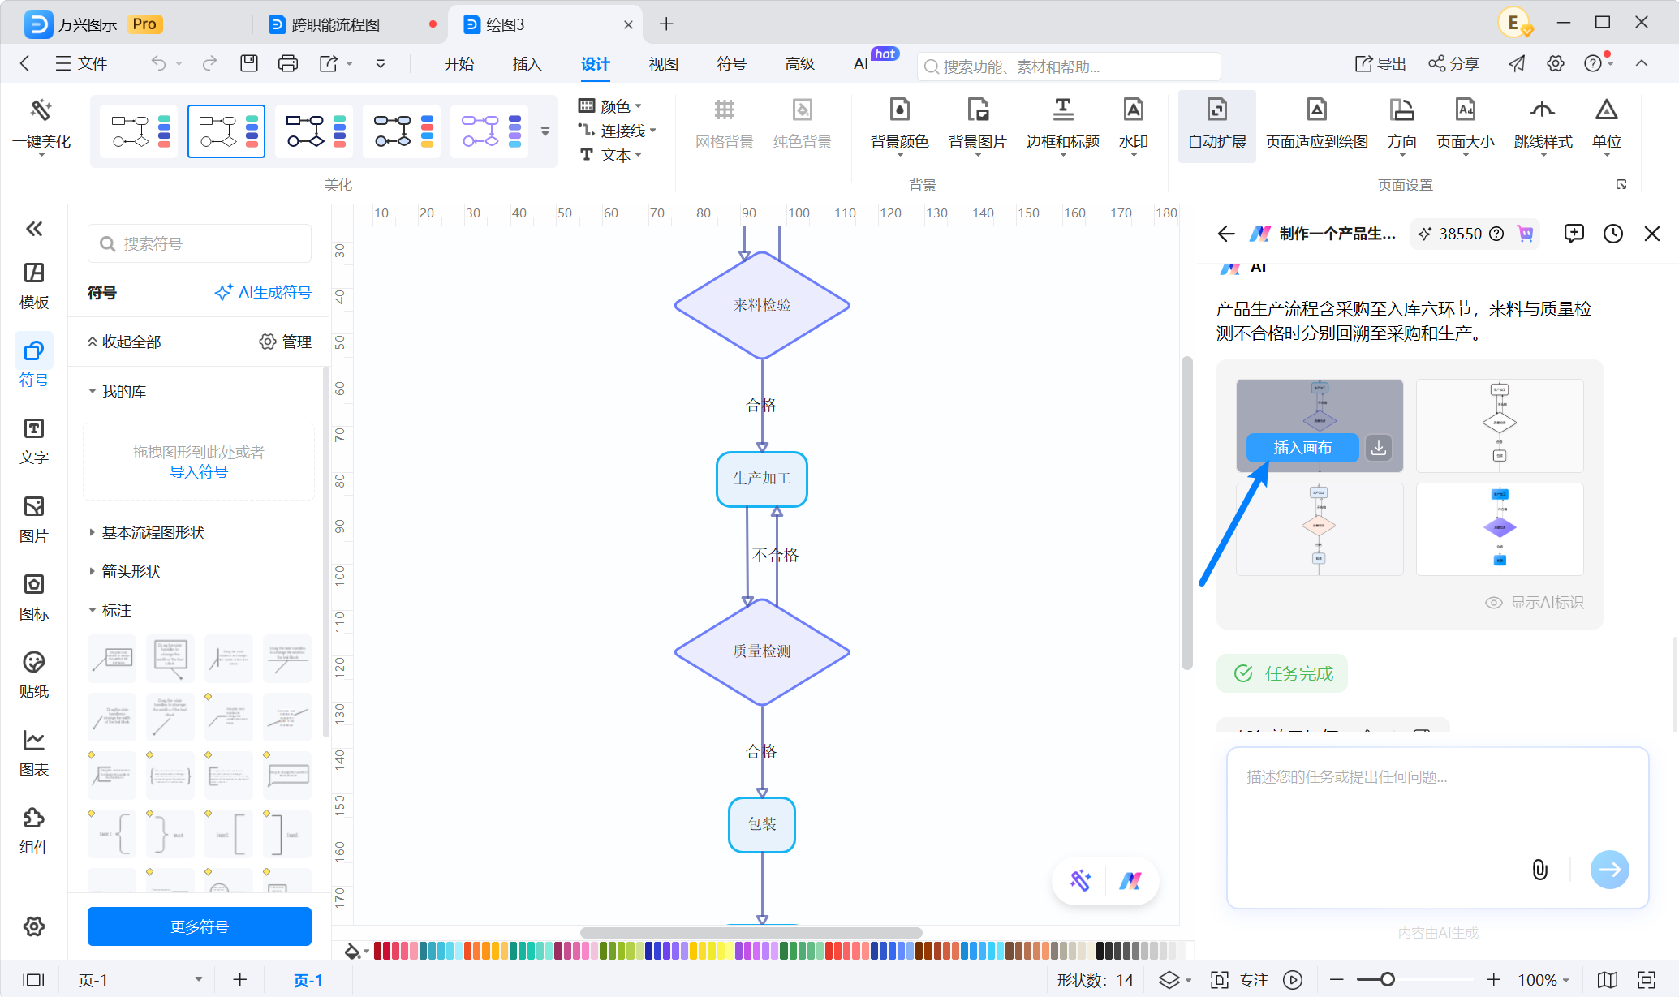The image size is (1679, 997).
Task: Open the 贴纸 stickers sidebar panel
Action: (34, 676)
